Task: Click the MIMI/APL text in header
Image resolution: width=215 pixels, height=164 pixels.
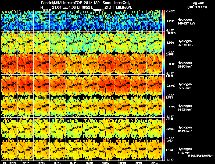Action: click(124, 8)
